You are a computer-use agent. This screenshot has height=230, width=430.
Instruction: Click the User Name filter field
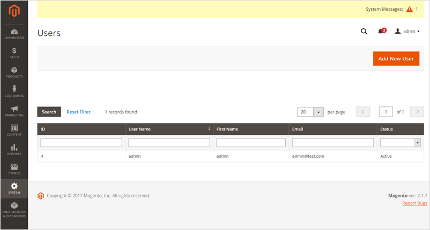pos(169,143)
